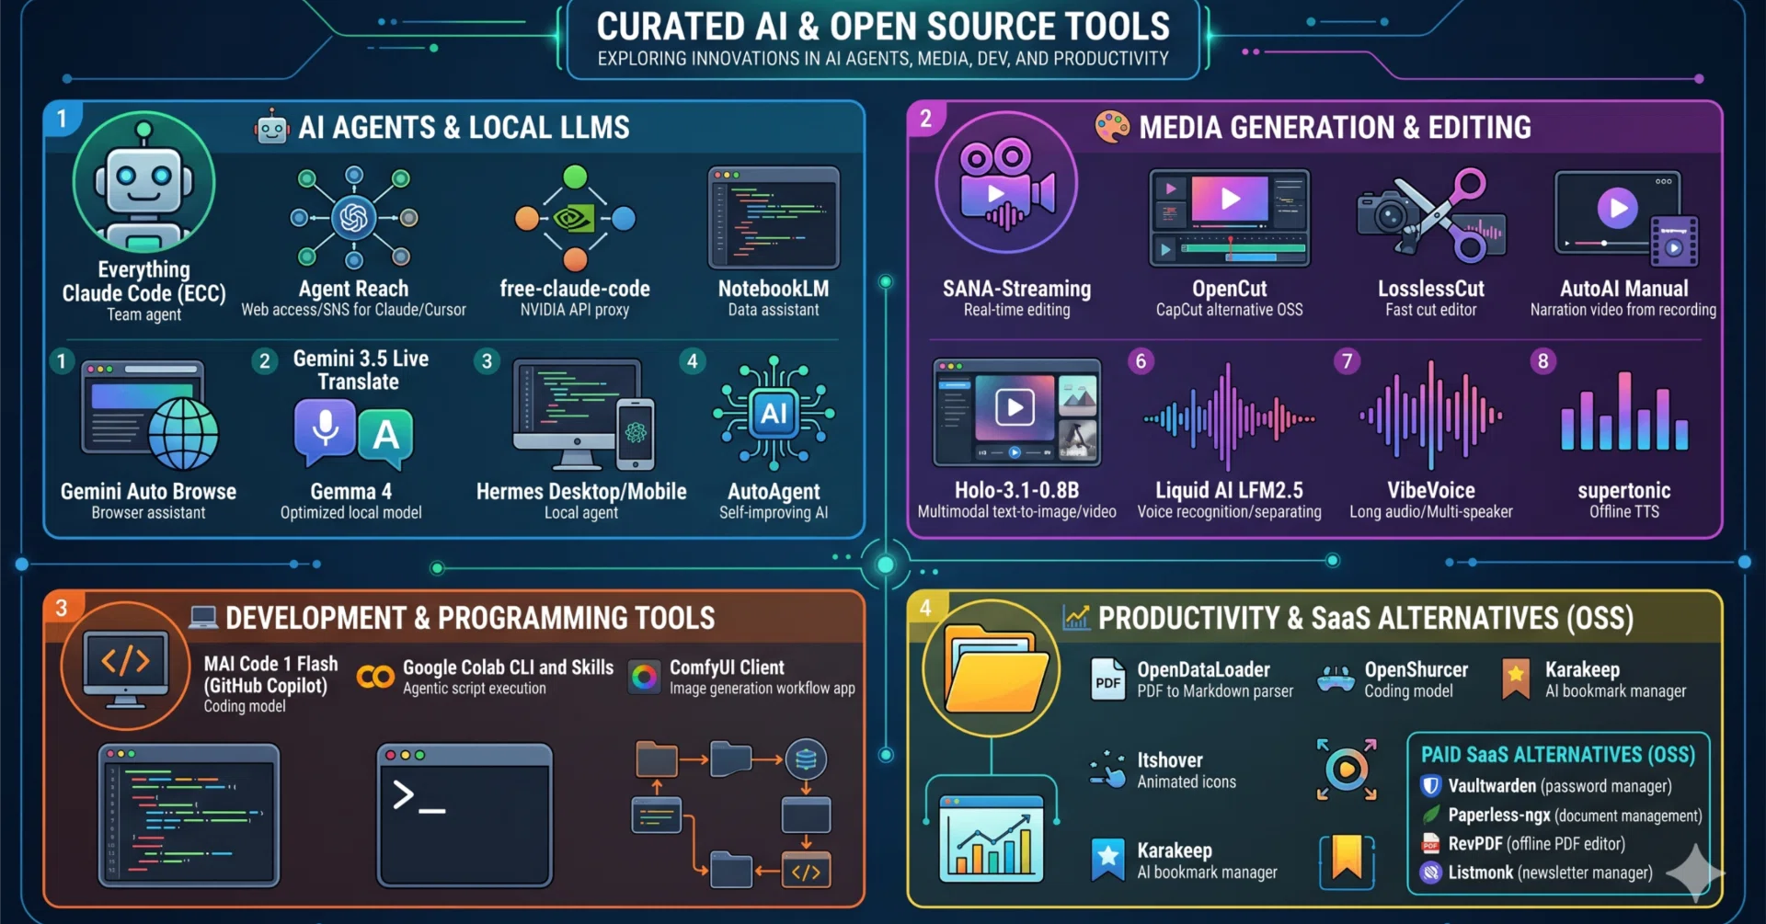Click the circular focus target icon with arrows
The image size is (1766, 924).
pos(1347,769)
